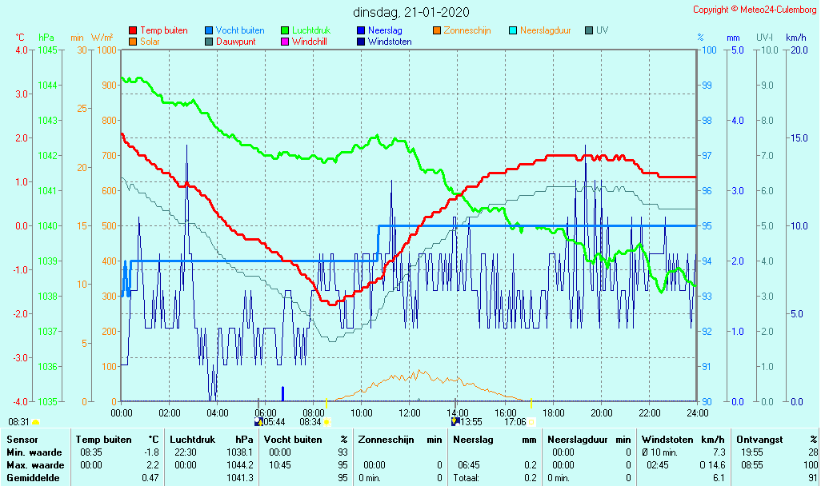Click the sun icon after 08:34
Viewport: 821px width, 486px height.
tap(326, 421)
